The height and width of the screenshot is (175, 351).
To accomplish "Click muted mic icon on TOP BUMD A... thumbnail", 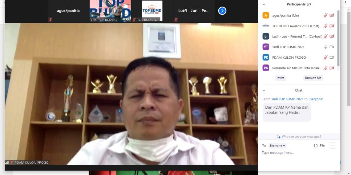I will (x=134, y=20).
